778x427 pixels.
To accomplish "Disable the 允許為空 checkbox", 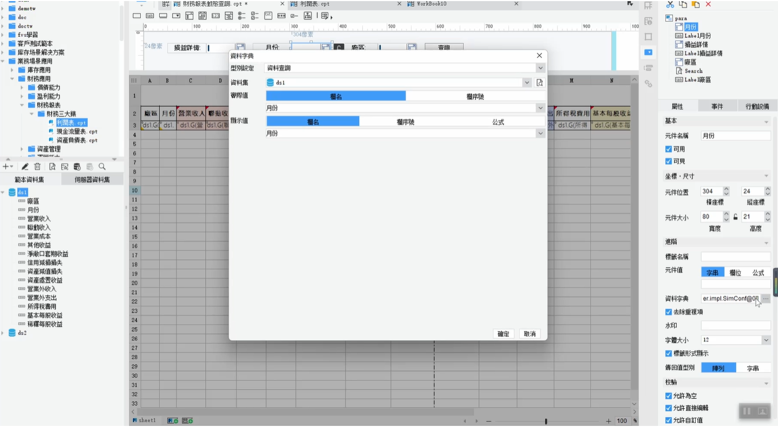I will [669, 396].
